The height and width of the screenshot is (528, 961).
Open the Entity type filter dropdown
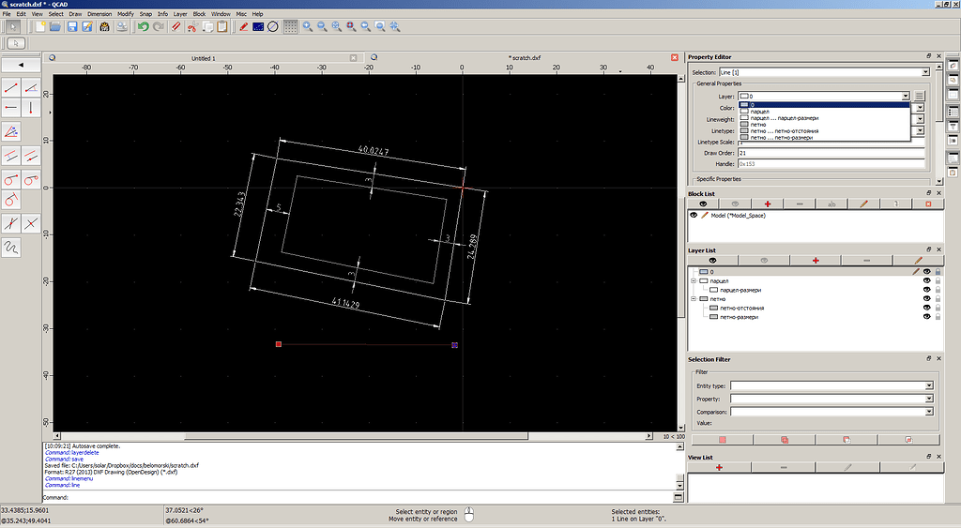pos(928,385)
